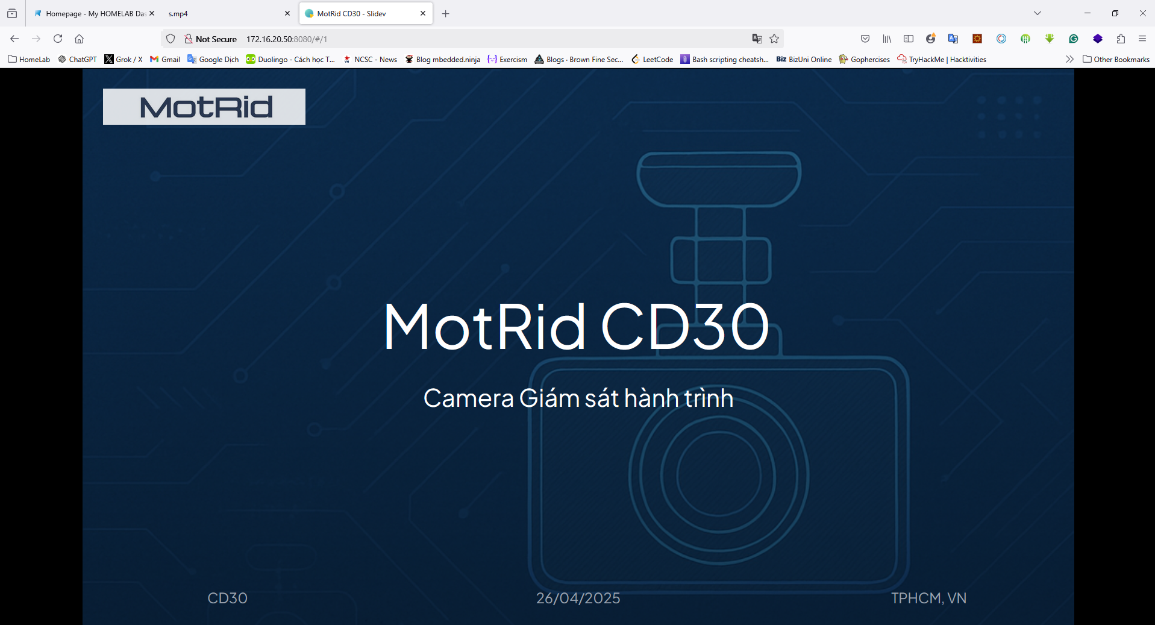Click subtitle Camera Giám sát hành trình
1155x625 pixels.
578,398
